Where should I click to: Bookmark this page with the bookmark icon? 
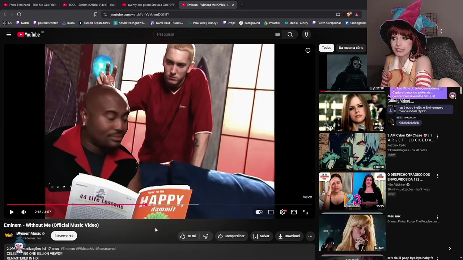pyautogui.click(x=95, y=14)
